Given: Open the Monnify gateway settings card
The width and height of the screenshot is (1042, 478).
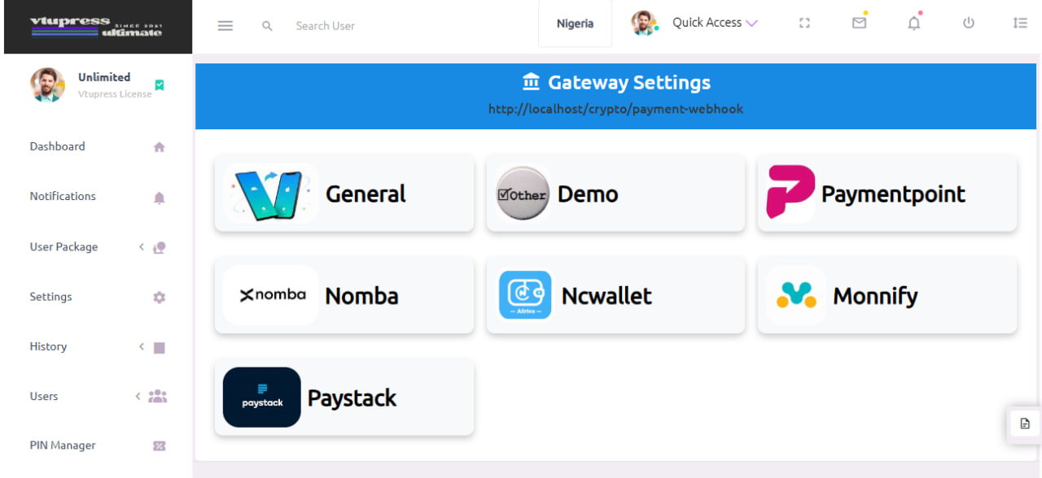Looking at the screenshot, I should [887, 296].
